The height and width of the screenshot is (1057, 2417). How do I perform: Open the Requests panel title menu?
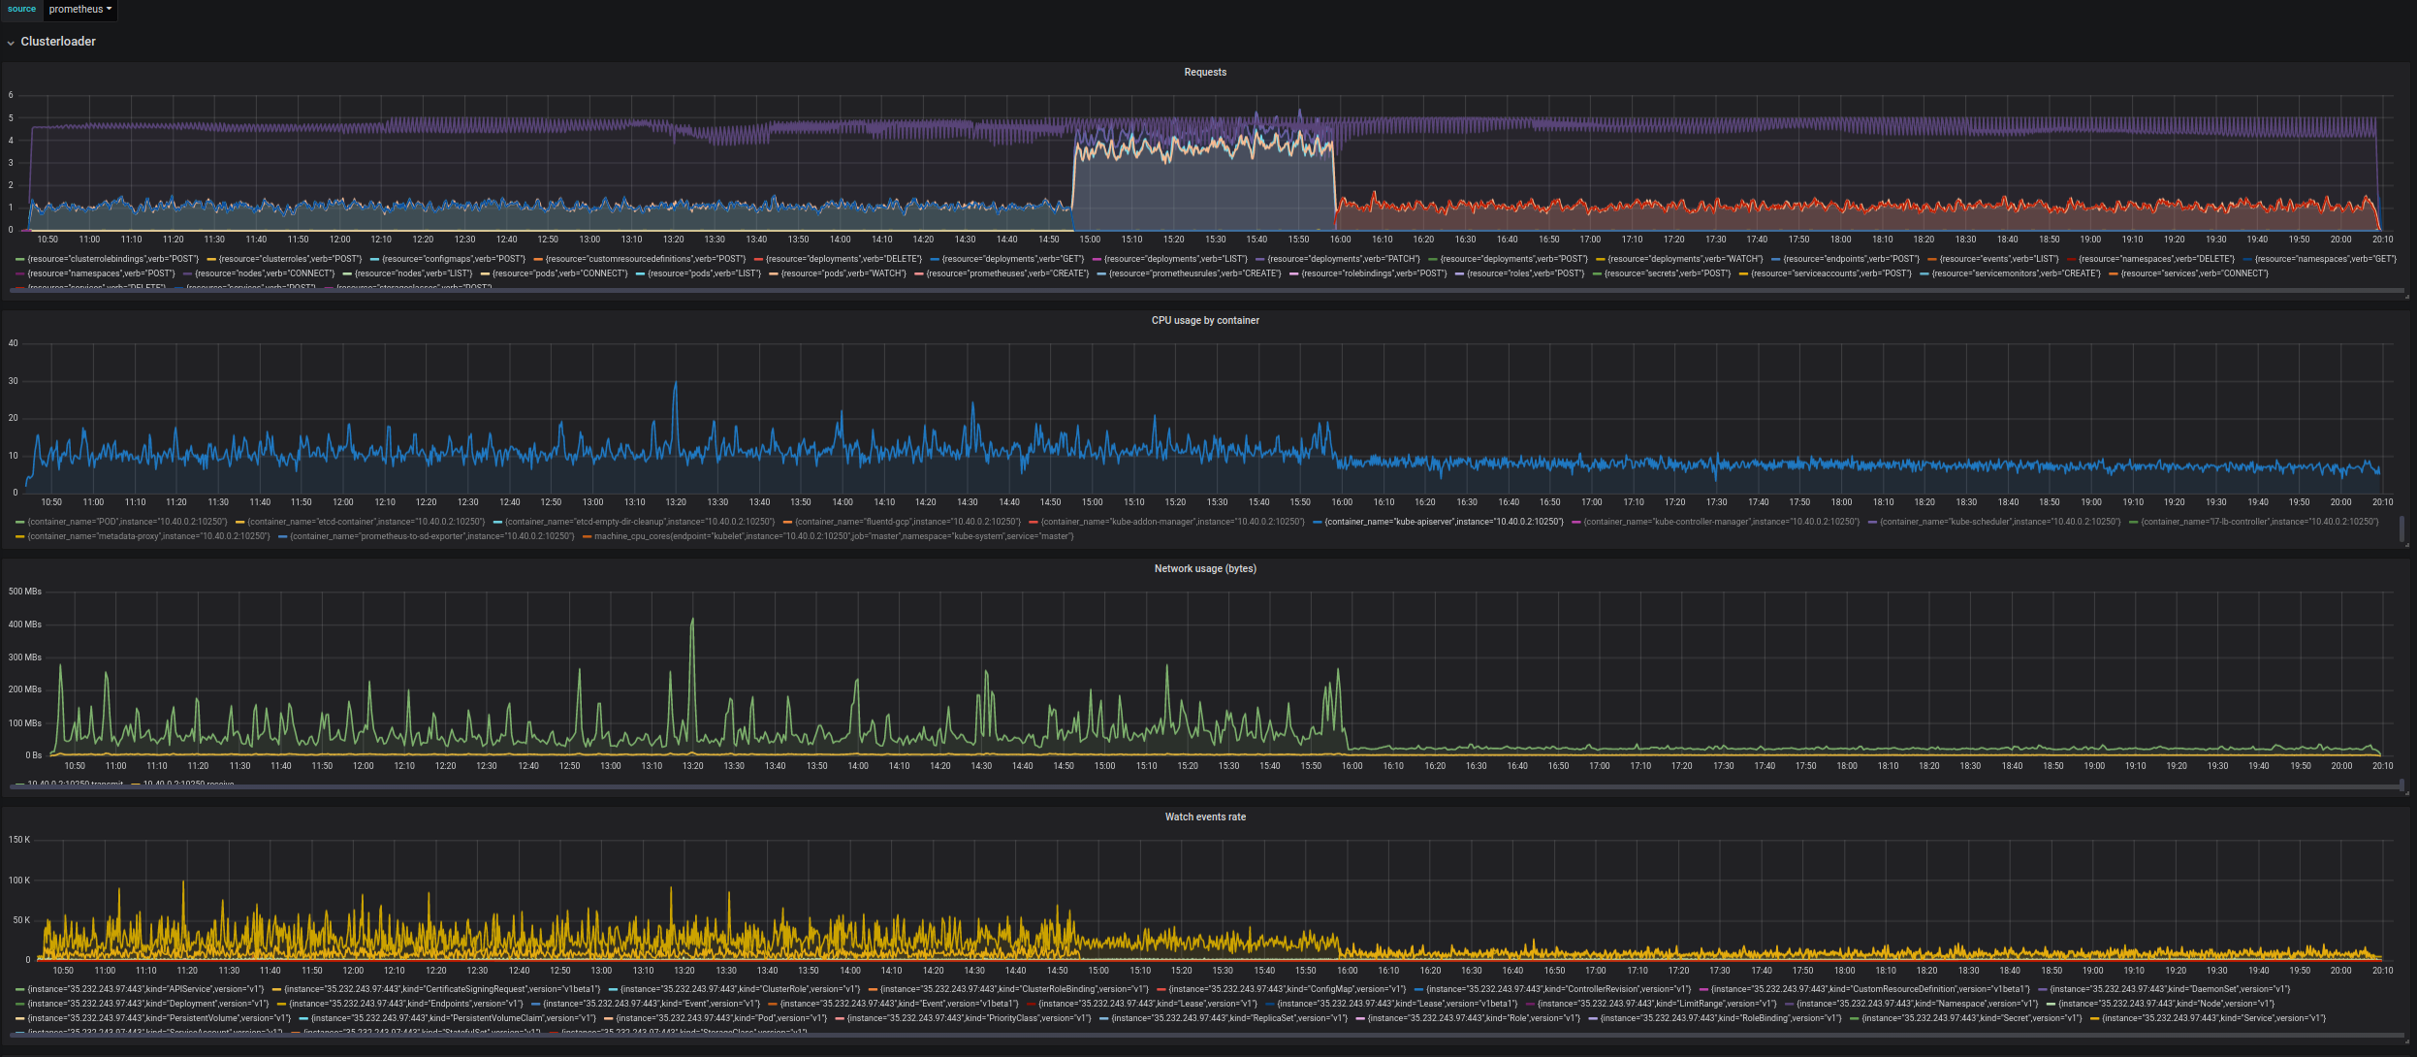coord(1204,73)
